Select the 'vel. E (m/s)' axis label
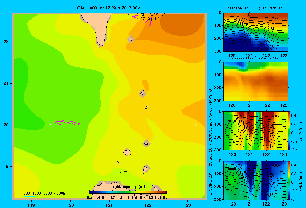The width and height of the screenshot is (306, 208). click(x=300, y=181)
